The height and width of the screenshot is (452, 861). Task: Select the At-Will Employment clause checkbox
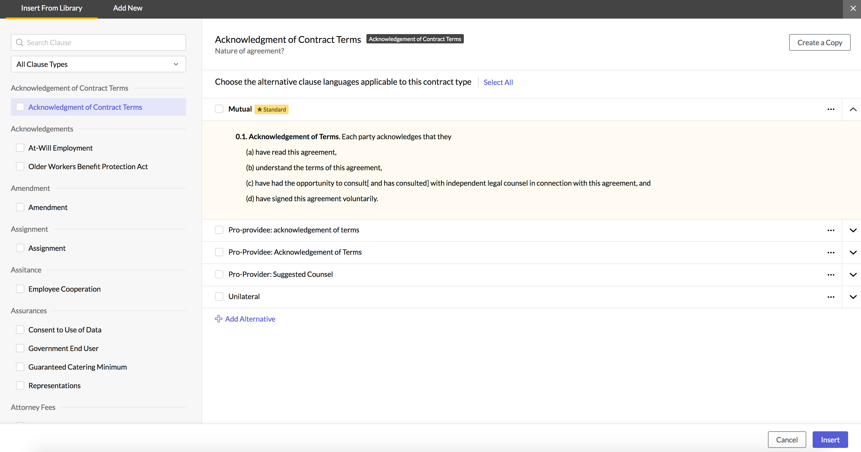click(x=20, y=148)
